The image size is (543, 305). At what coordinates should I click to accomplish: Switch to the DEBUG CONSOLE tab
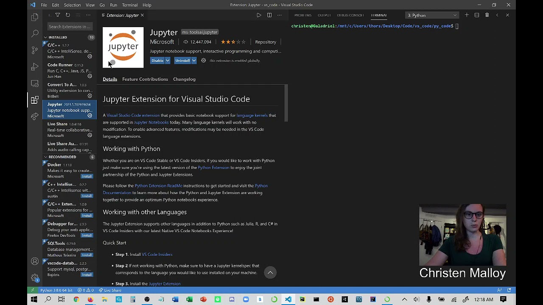coord(350,15)
